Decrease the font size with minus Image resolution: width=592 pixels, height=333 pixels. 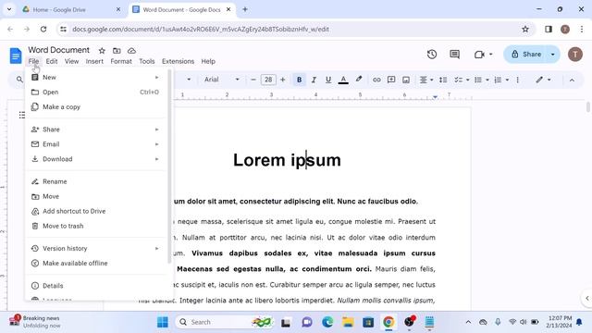(253, 80)
